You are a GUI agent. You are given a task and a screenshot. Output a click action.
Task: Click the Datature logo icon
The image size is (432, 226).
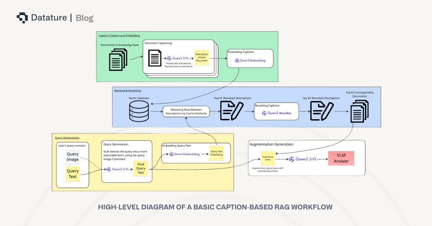click(x=22, y=17)
